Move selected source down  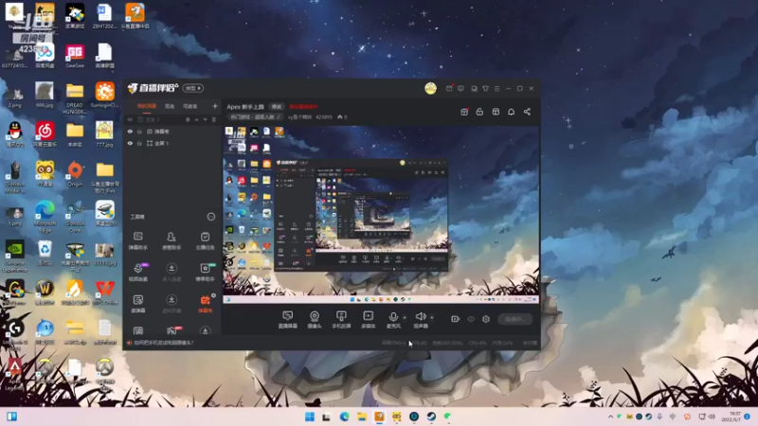click(x=205, y=120)
